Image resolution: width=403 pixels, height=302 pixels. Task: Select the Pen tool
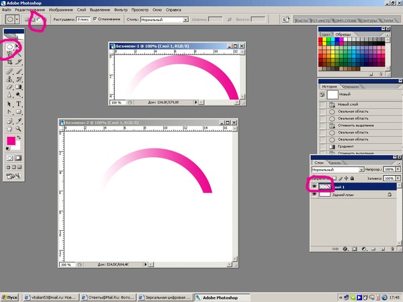10,111
